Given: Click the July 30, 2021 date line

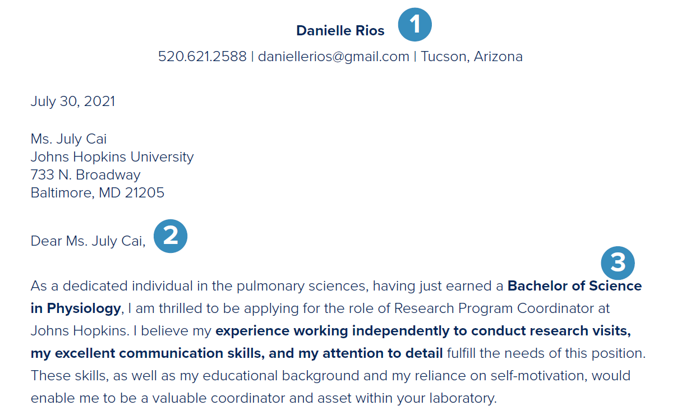Looking at the screenshot, I should point(73,102).
